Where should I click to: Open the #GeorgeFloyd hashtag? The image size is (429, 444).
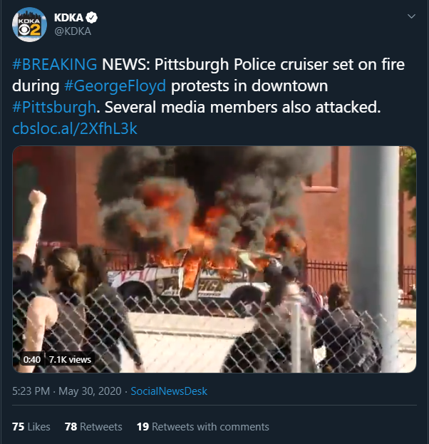(x=115, y=86)
